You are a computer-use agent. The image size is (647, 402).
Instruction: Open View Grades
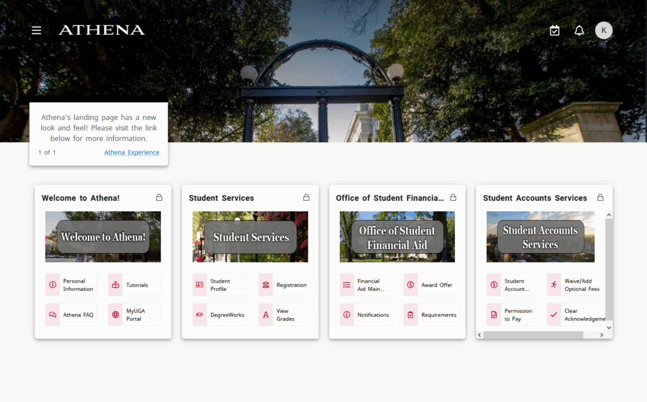coord(285,315)
